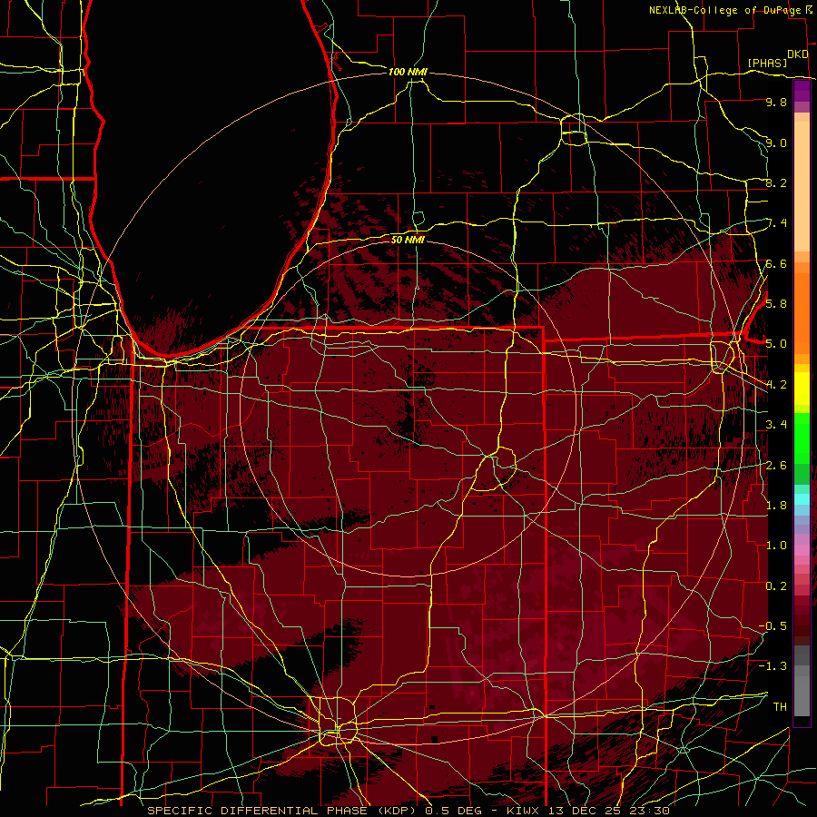Select the bright green color bar segment
This screenshot has height=817, width=817.
pos(802,439)
